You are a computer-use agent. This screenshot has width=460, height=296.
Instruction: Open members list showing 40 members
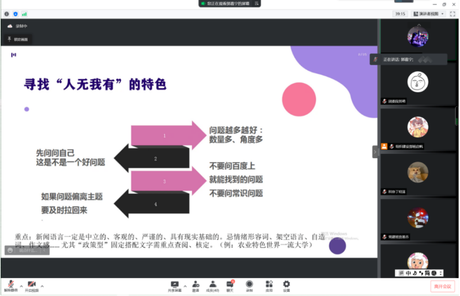213,286
